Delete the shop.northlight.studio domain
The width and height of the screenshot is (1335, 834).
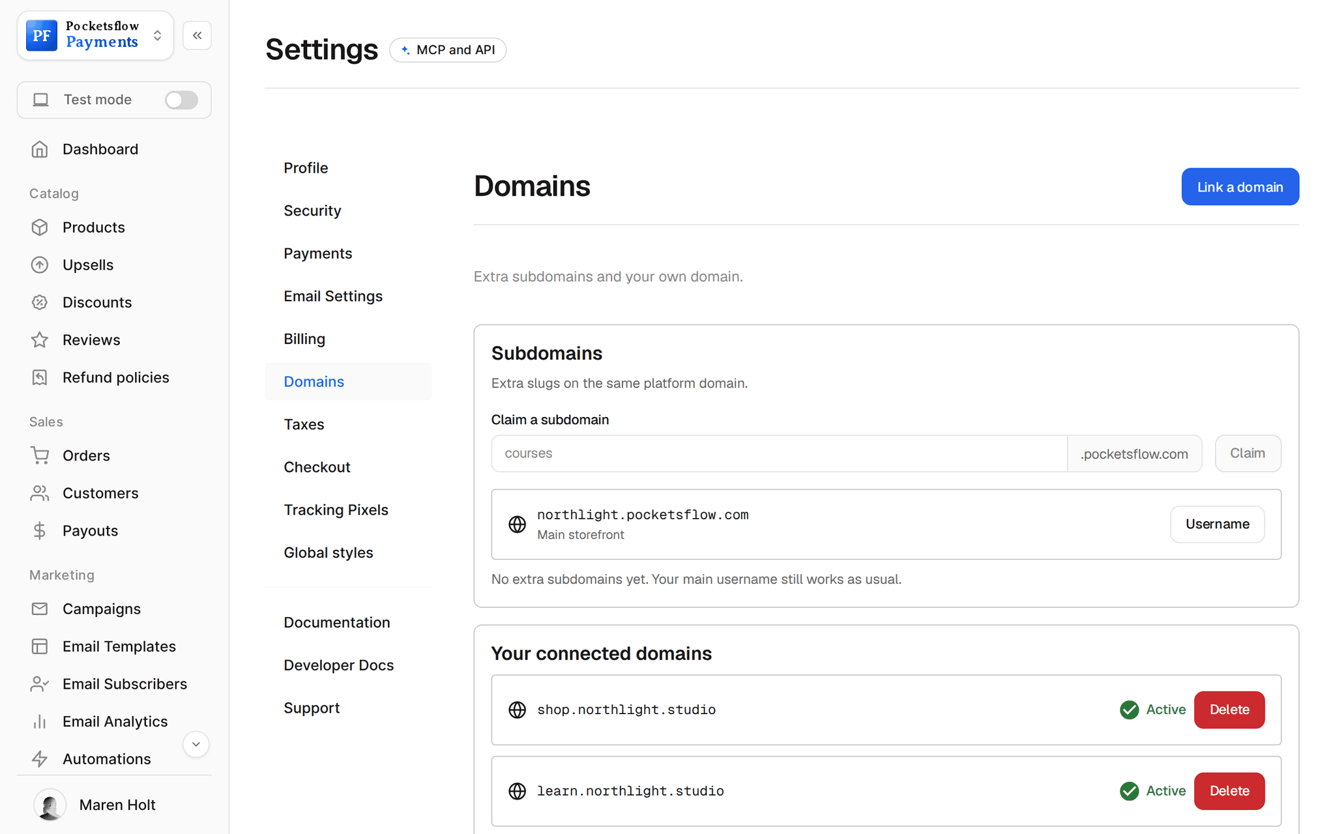(1229, 710)
